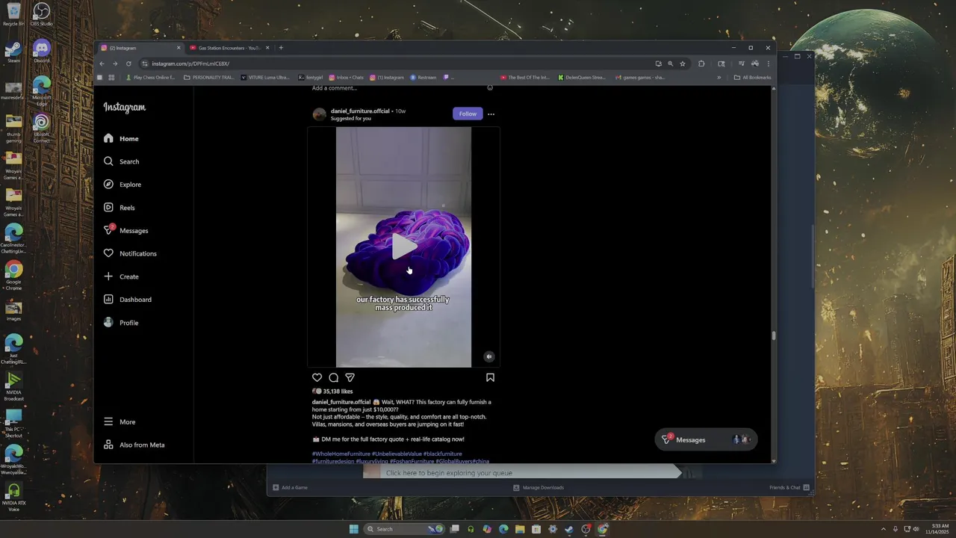Open the All Bookmarks folder

(752, 77)
